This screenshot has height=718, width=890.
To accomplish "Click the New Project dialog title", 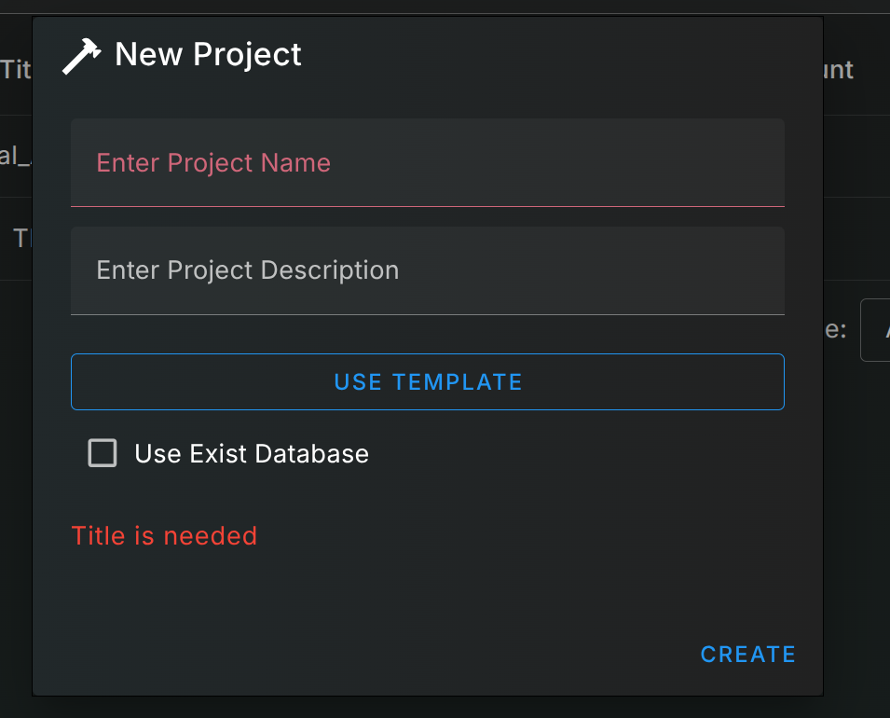I will click(x=208, y=55).
